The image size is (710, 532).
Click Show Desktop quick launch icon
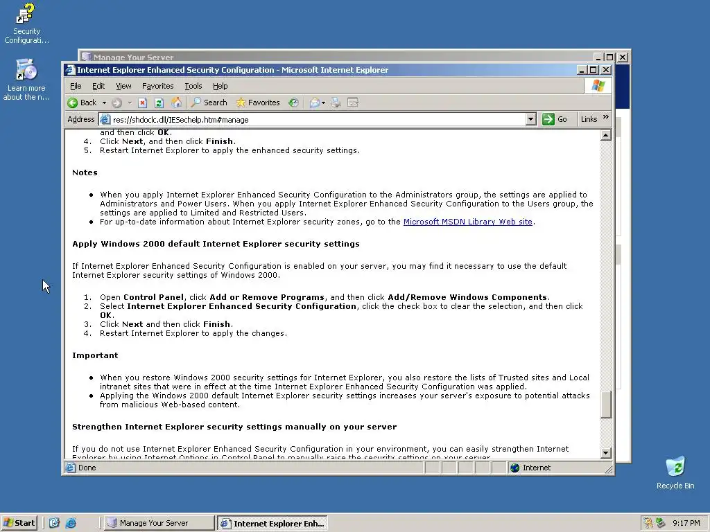[54, 523]
